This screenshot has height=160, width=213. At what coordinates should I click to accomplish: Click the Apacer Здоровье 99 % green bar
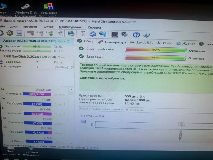point(37,46)
